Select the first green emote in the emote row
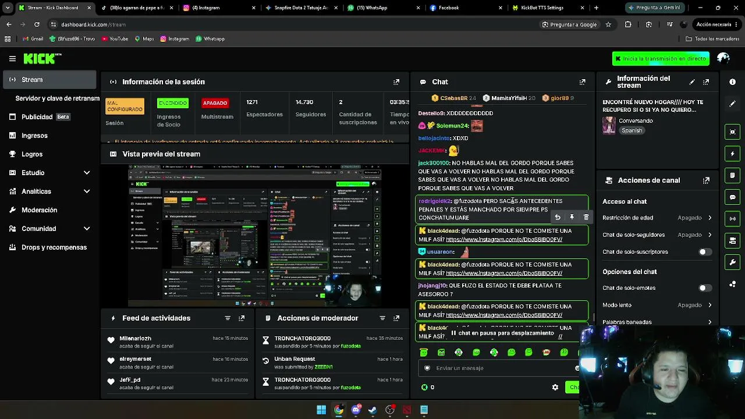745x419 pixels. (x=424, y=352)
